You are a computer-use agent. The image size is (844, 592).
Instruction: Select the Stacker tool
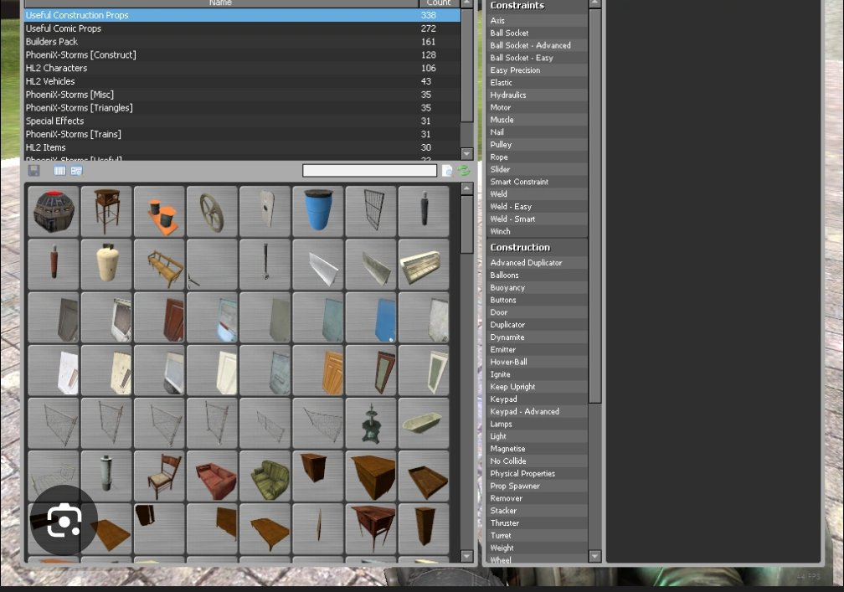coord(538,511)
